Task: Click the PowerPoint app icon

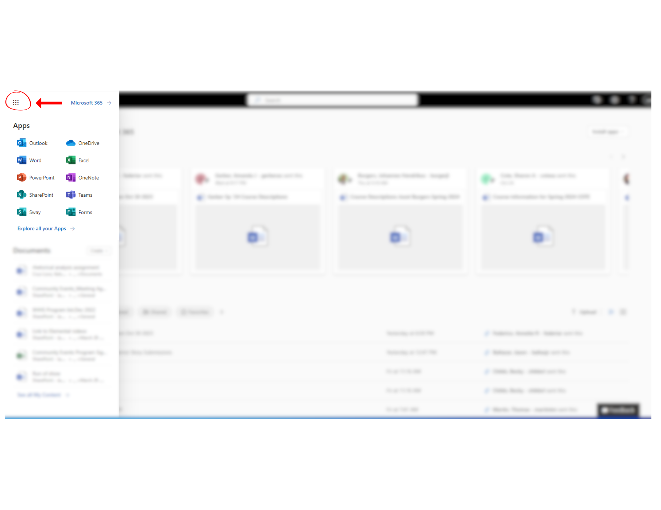Action: point(21,177)
